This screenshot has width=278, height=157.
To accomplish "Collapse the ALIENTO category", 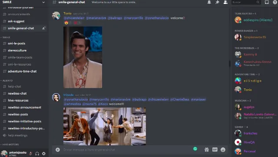I will coord(7,81).
